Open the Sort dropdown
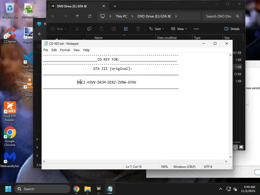The image size is (260, 195). coord(156,29)
